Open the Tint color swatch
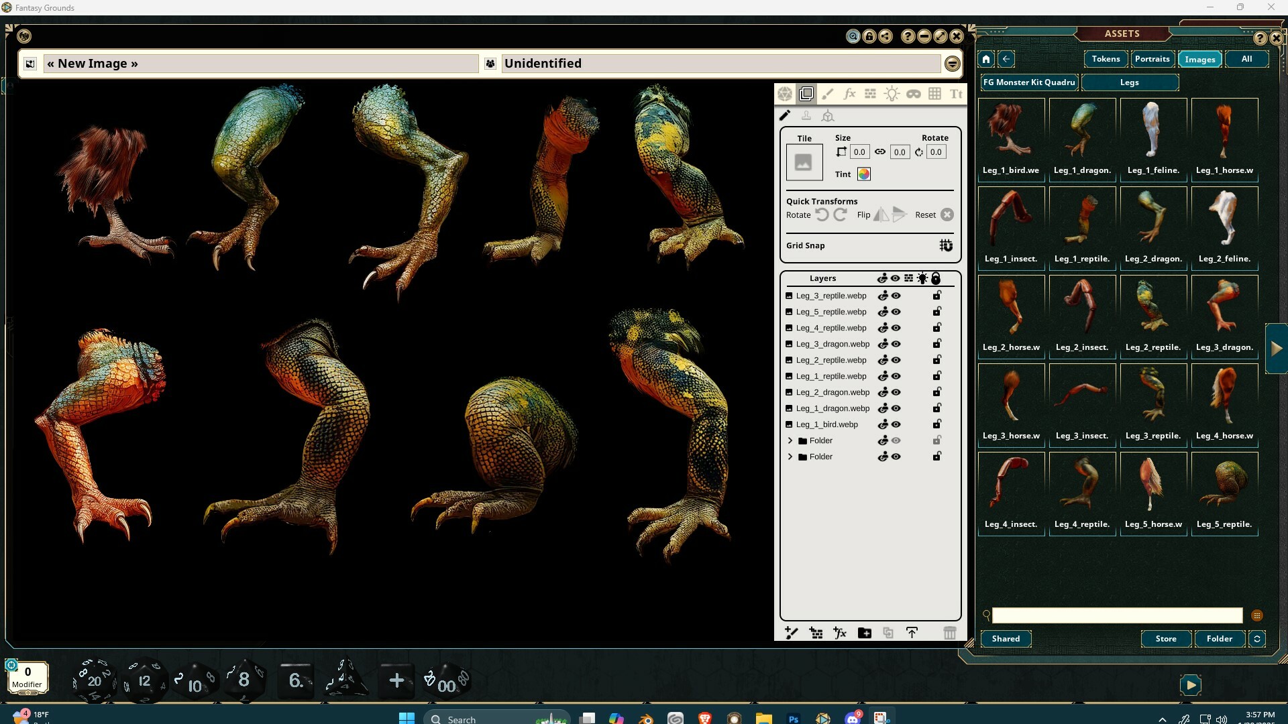 pyautogui.click(x=864, y=174)
